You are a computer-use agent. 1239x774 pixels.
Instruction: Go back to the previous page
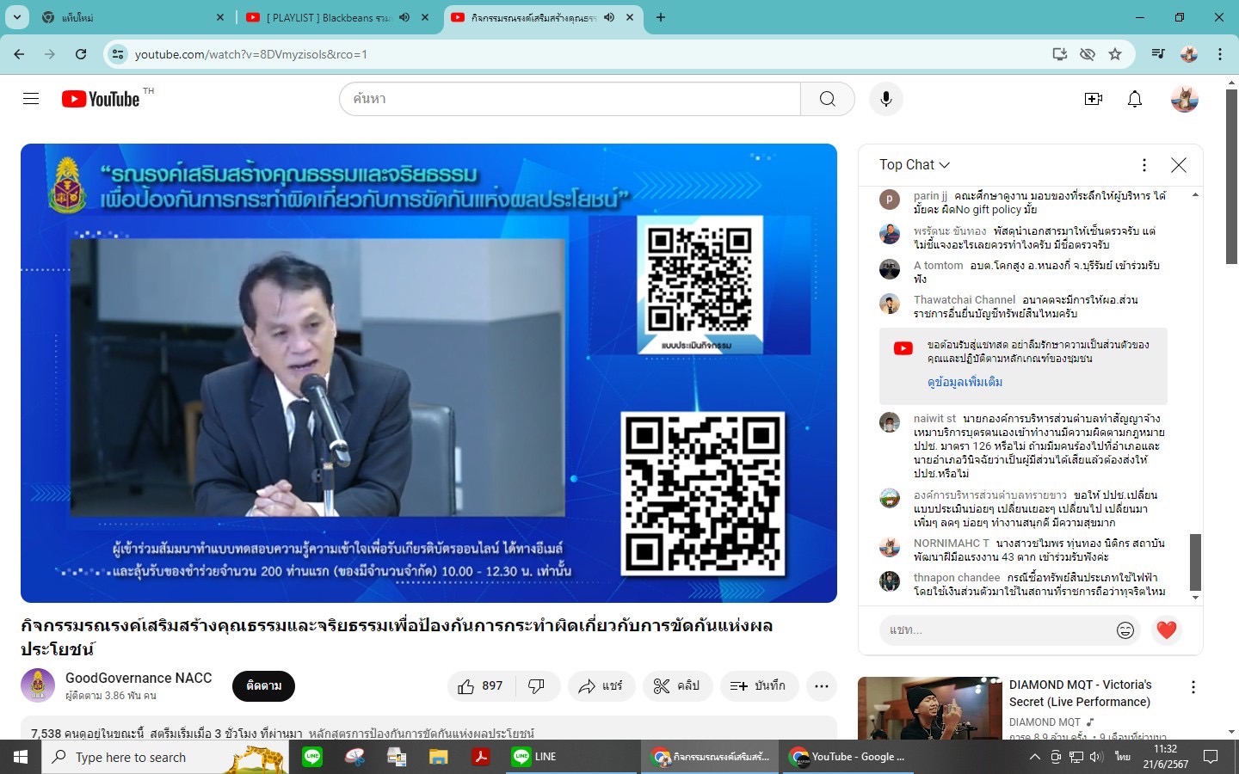coord(19,54)
